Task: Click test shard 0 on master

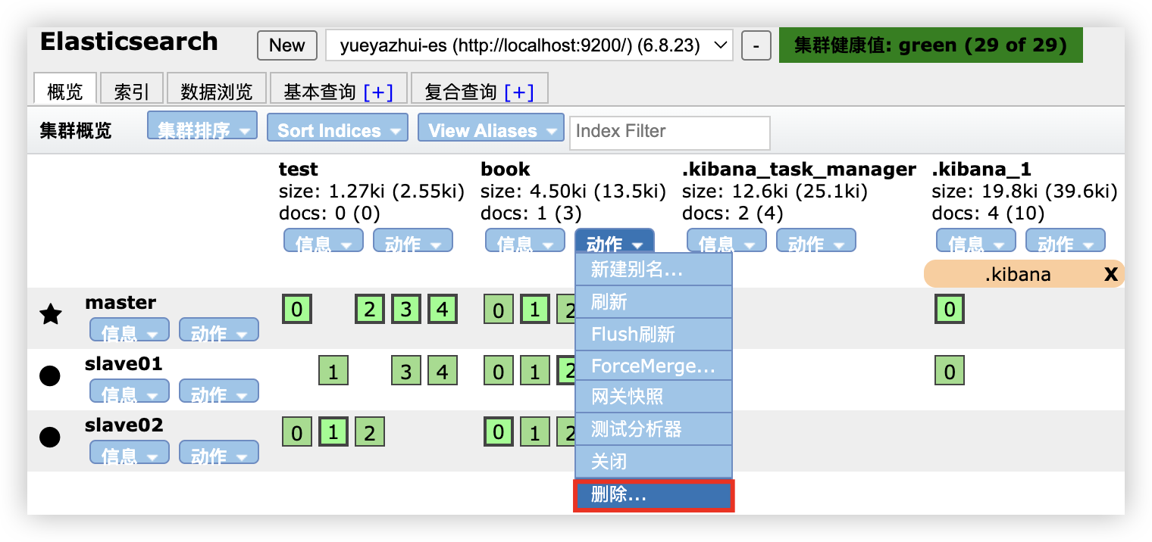Action: [297, 310]
